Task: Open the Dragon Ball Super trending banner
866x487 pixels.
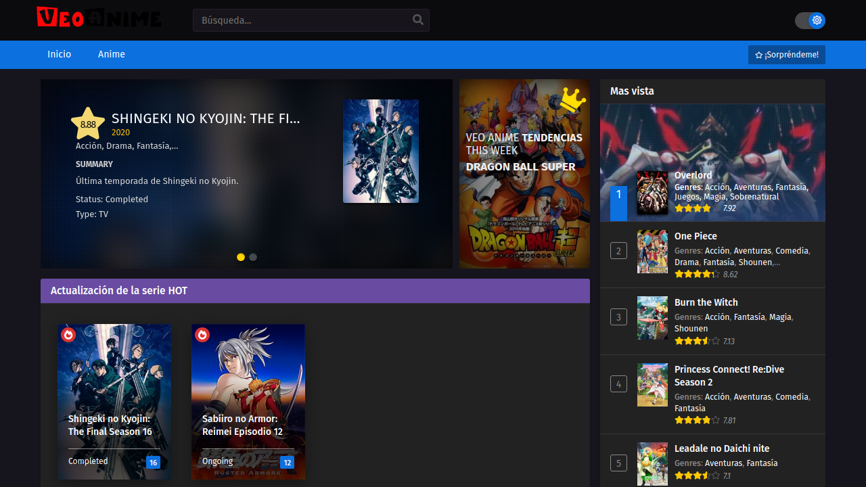Action: 524,174
